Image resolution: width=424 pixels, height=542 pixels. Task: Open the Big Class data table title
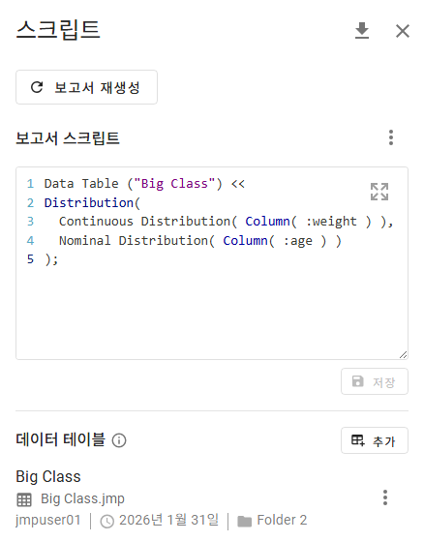coord(48,476)
